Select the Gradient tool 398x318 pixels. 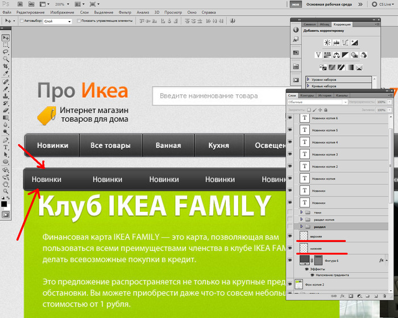tap(6, 118)
